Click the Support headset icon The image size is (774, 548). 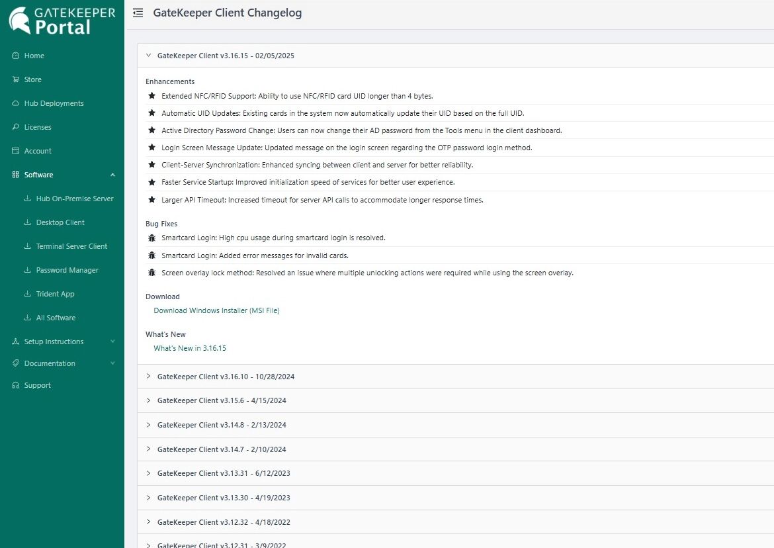point(15,385)
